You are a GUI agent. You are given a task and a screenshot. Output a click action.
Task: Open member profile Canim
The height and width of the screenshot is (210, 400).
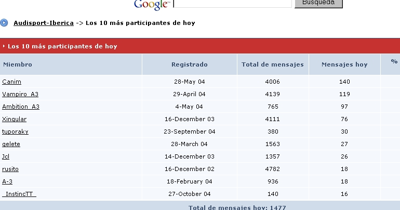click(x=12, y=82)
